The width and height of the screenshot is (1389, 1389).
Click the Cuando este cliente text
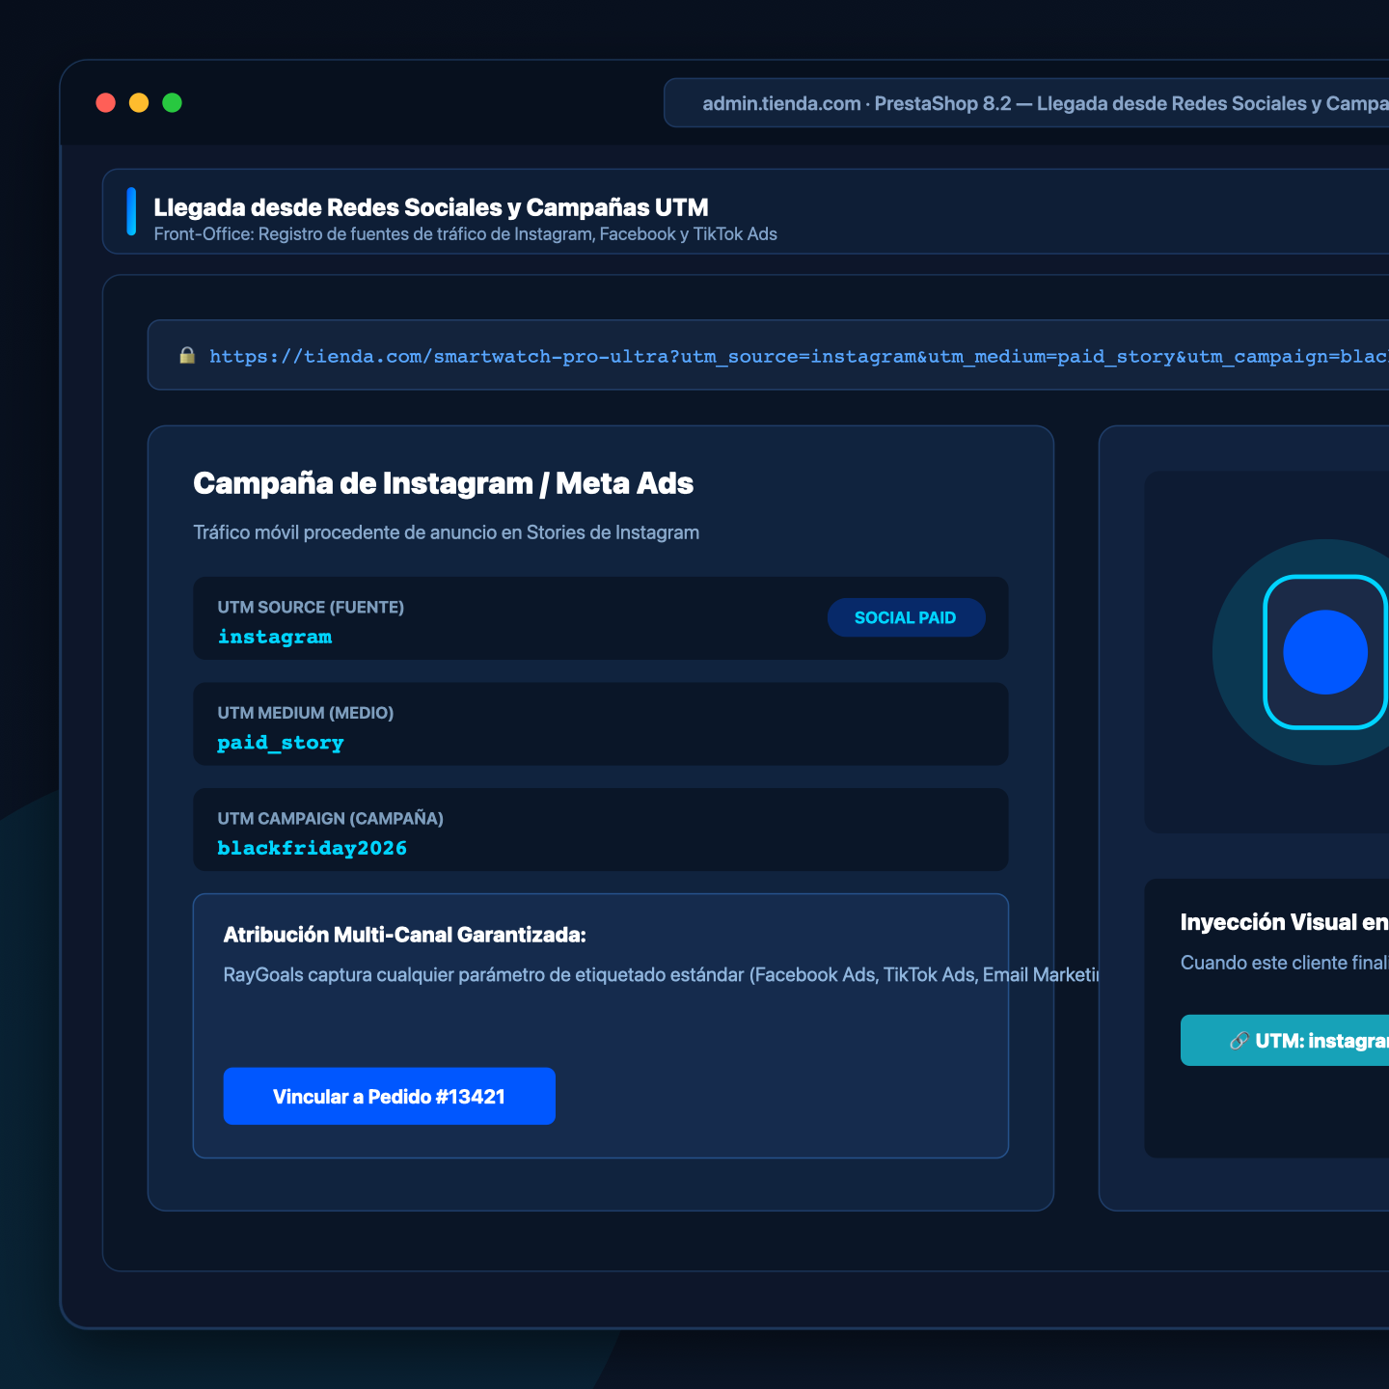click(1285, 963)
